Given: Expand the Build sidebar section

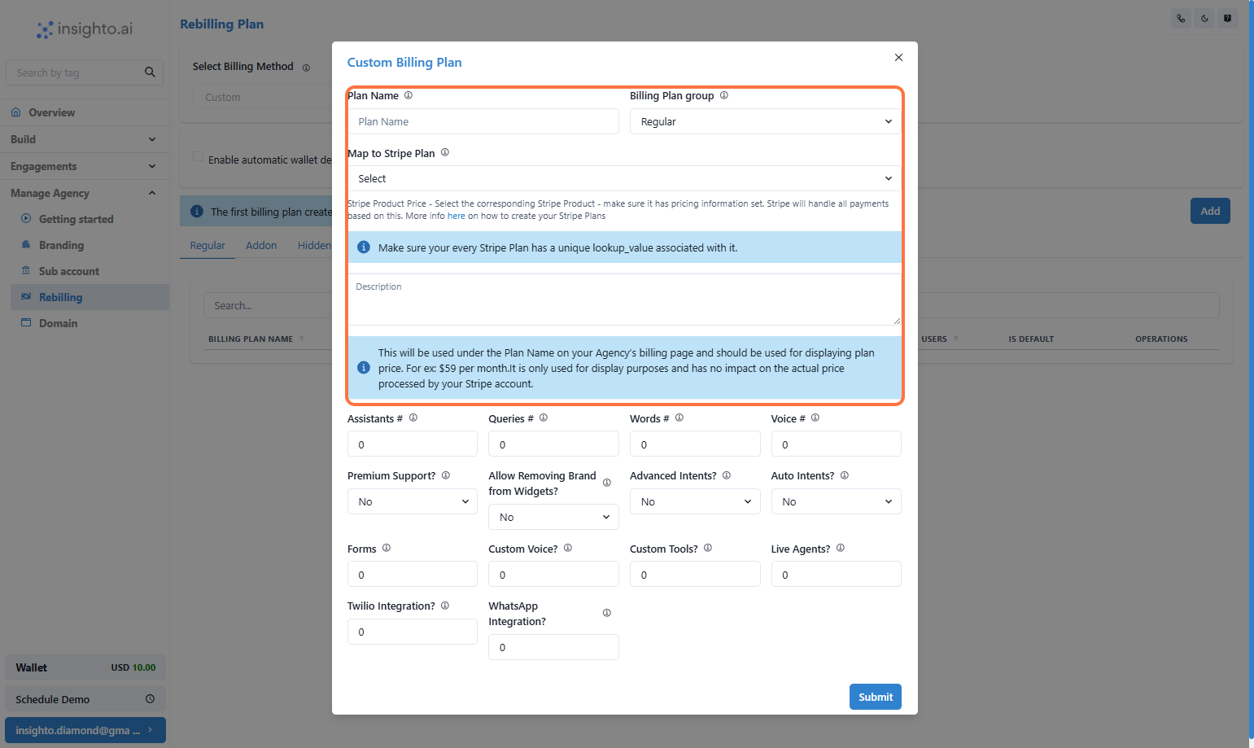Looking at the screenshot, I should (84, 139).
